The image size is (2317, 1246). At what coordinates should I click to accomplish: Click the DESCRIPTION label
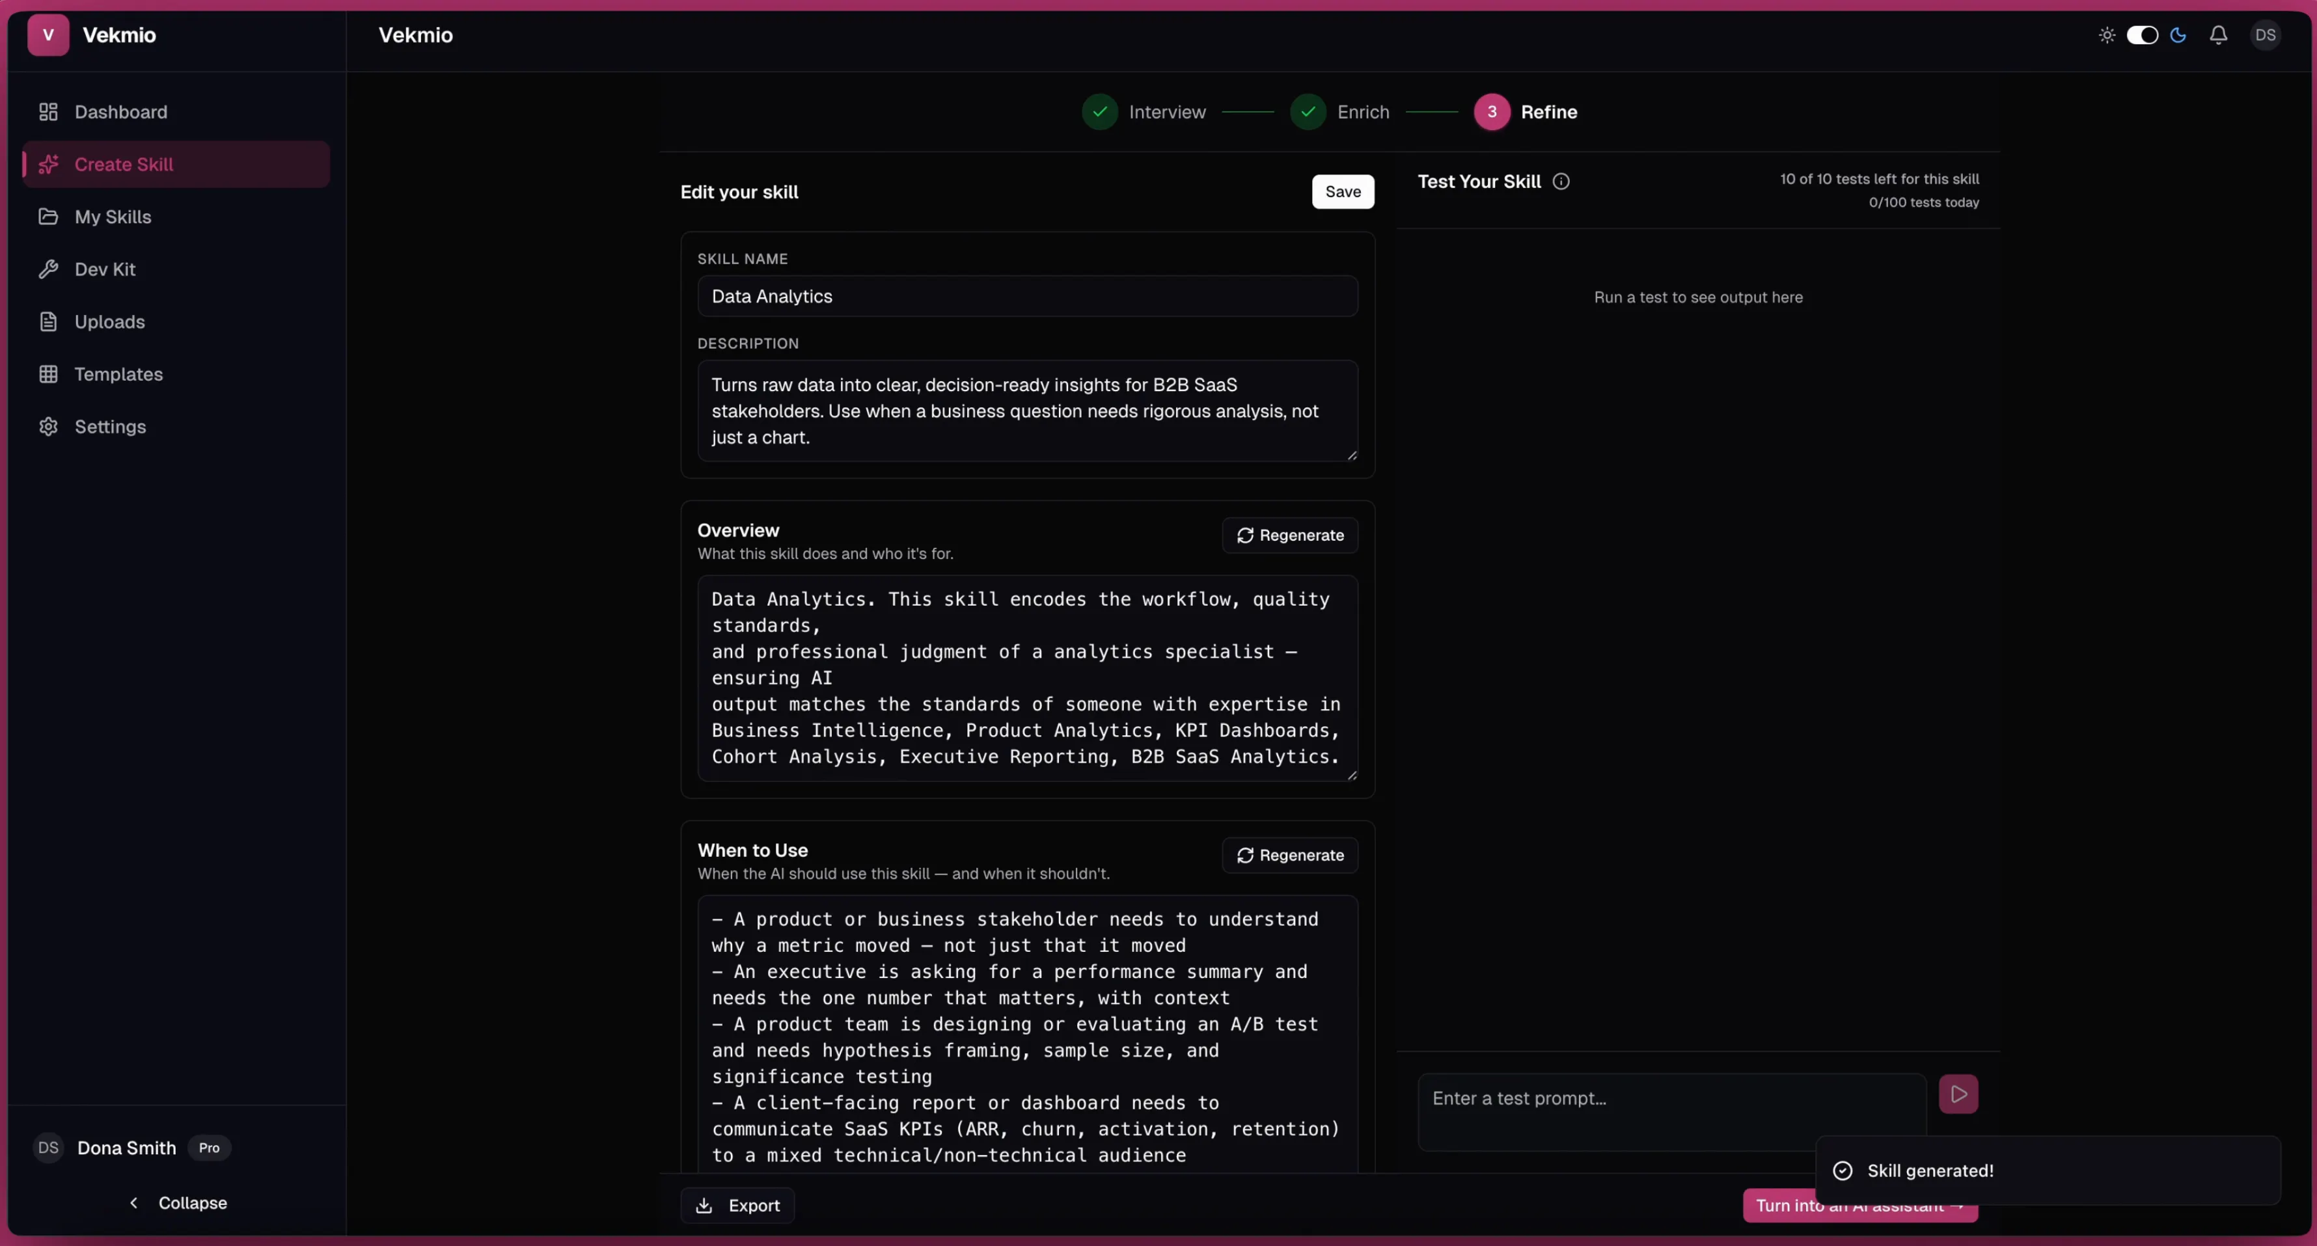pos(748,344)
